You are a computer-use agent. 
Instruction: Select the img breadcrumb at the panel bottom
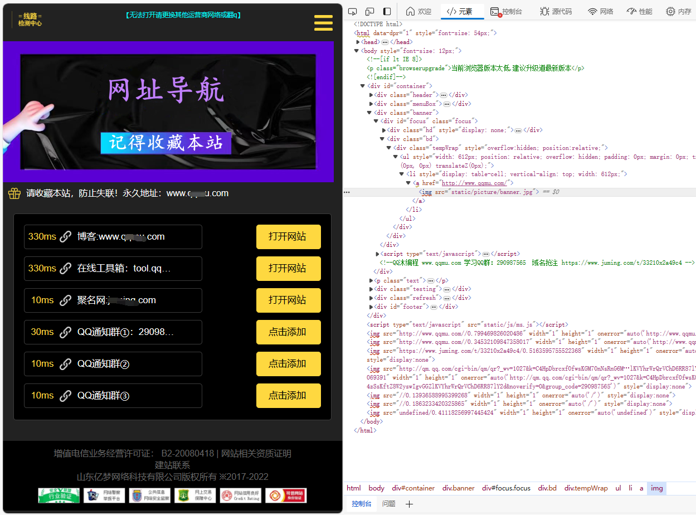pyautogui.click(x=656, y=488)
